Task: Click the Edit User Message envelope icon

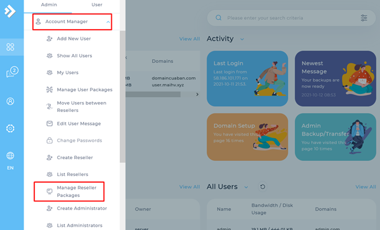Action: (x=50, y=124)
